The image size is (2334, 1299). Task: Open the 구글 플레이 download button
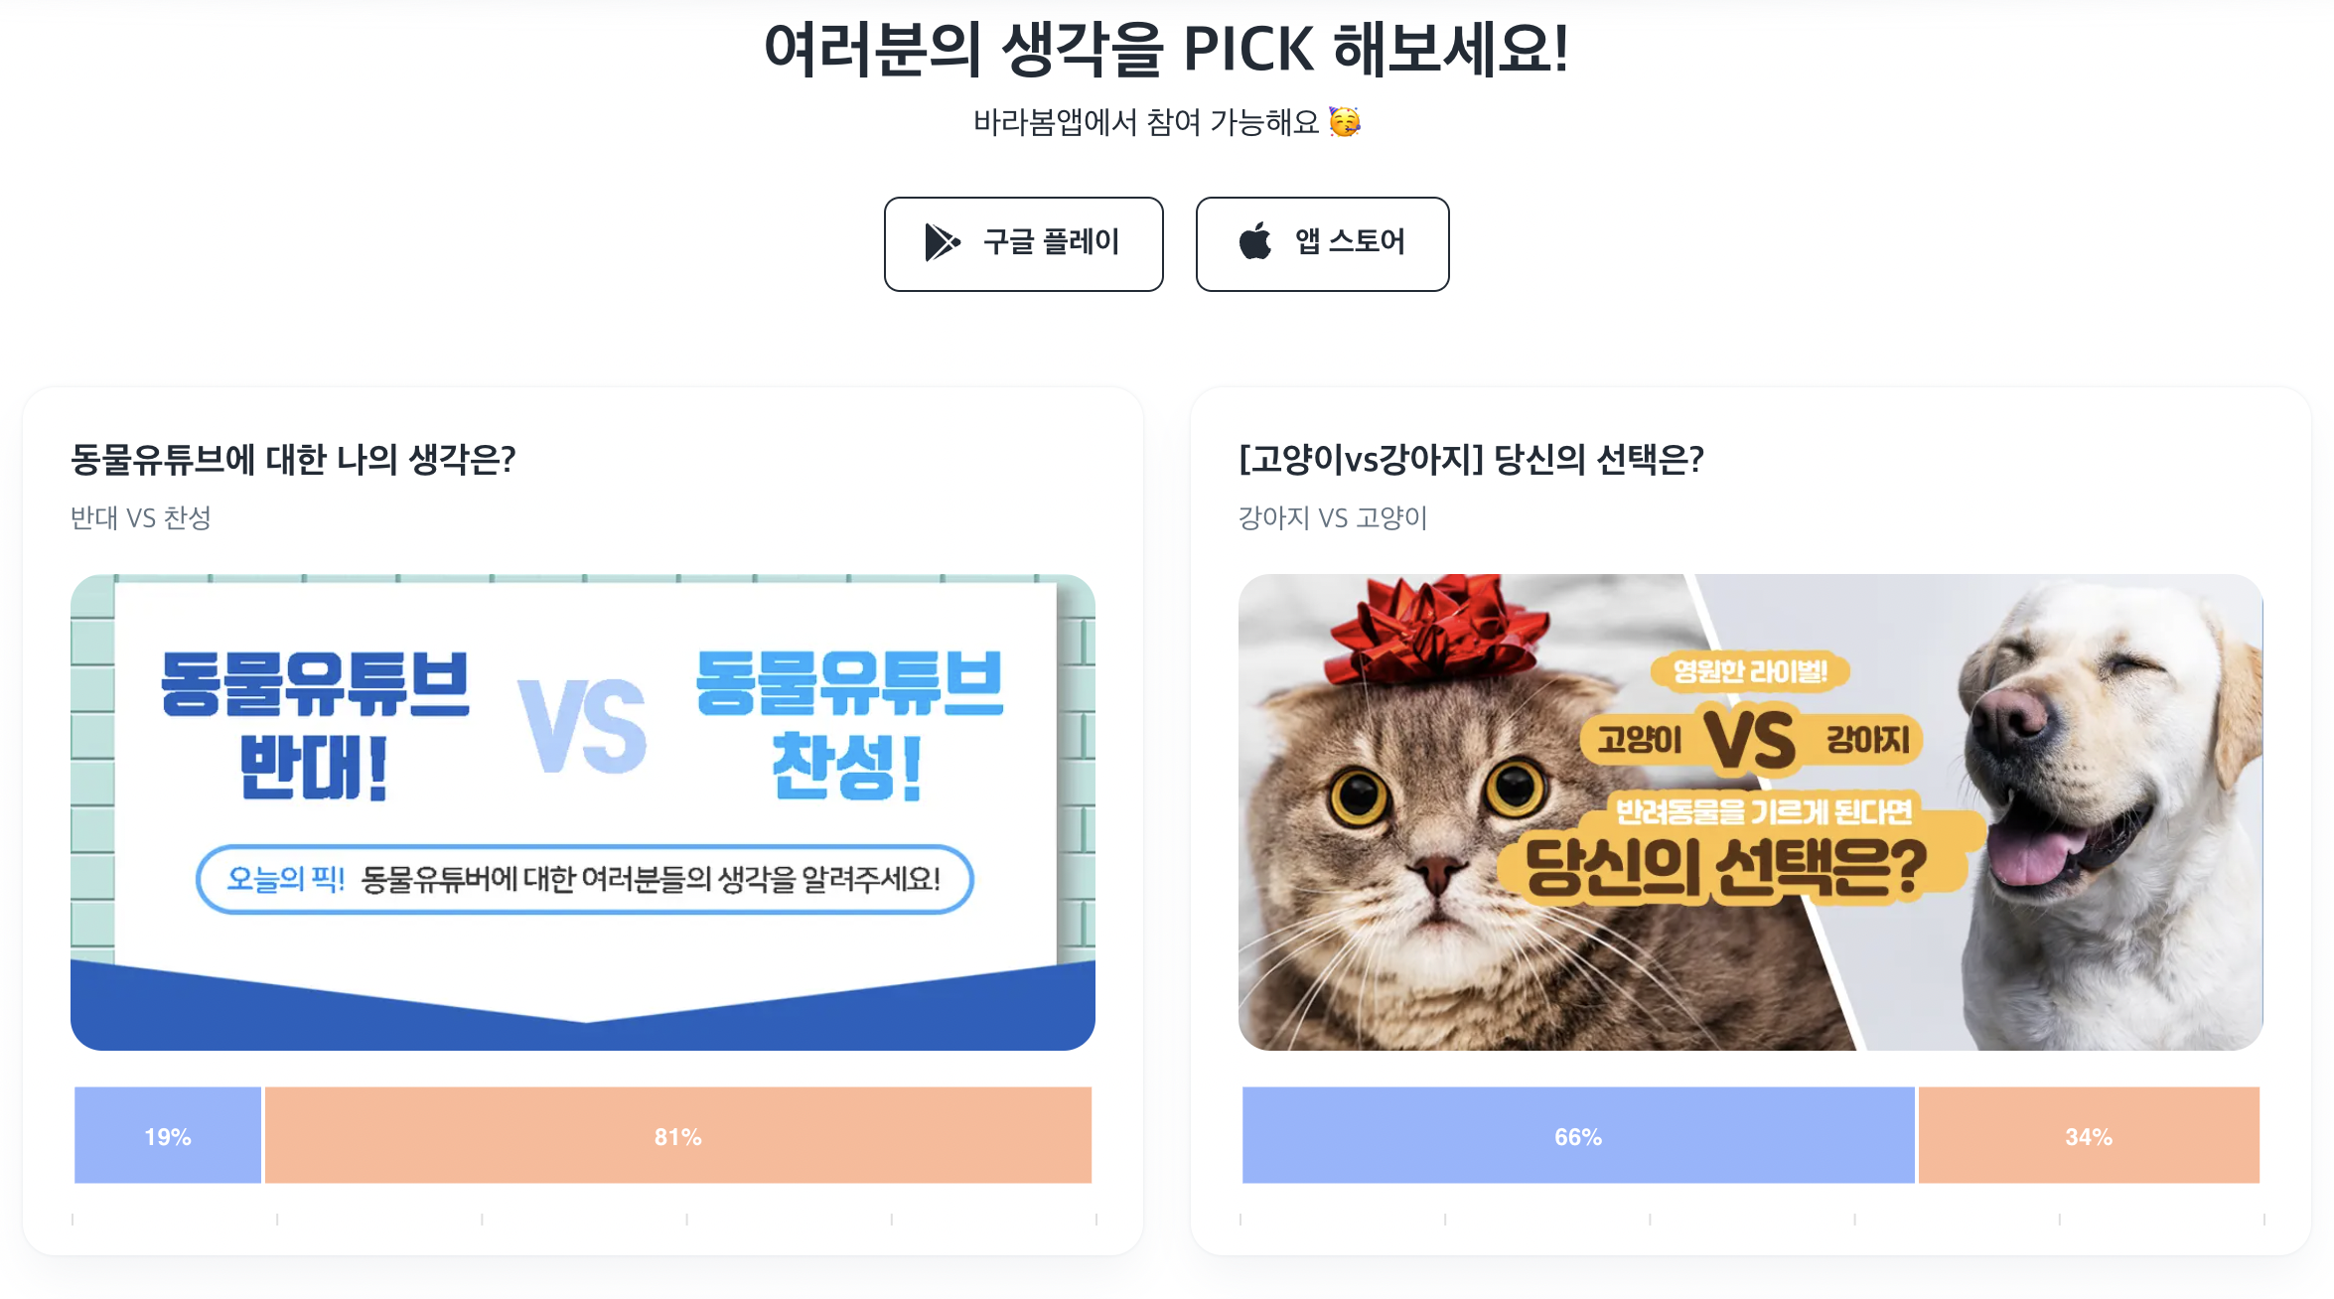pyautogui.click(x=1023, y=243)
